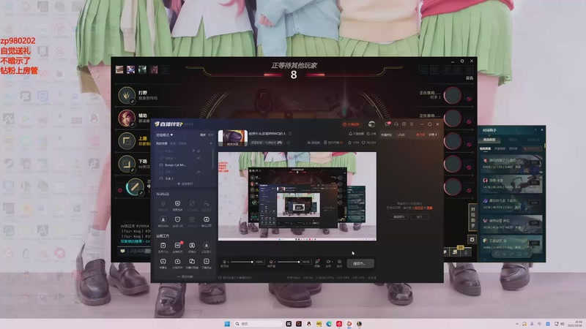Open the person icon in the interactive features row
The image size is (586, 329).
coord(206,204)
